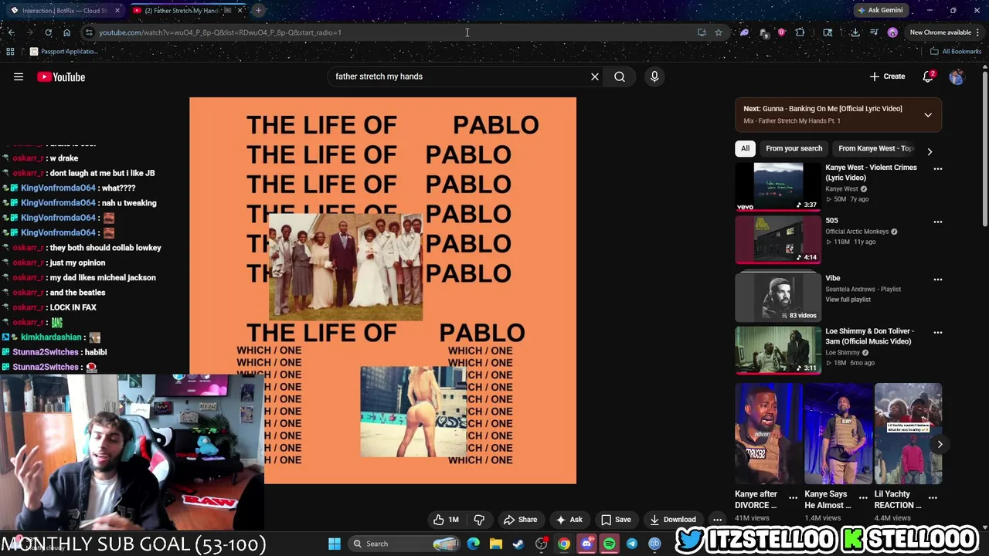The width and height of the screenshot is (989, 556).
Task: Open the 505 Arctic Monkeys thumbnail
Action: point(778,239)
